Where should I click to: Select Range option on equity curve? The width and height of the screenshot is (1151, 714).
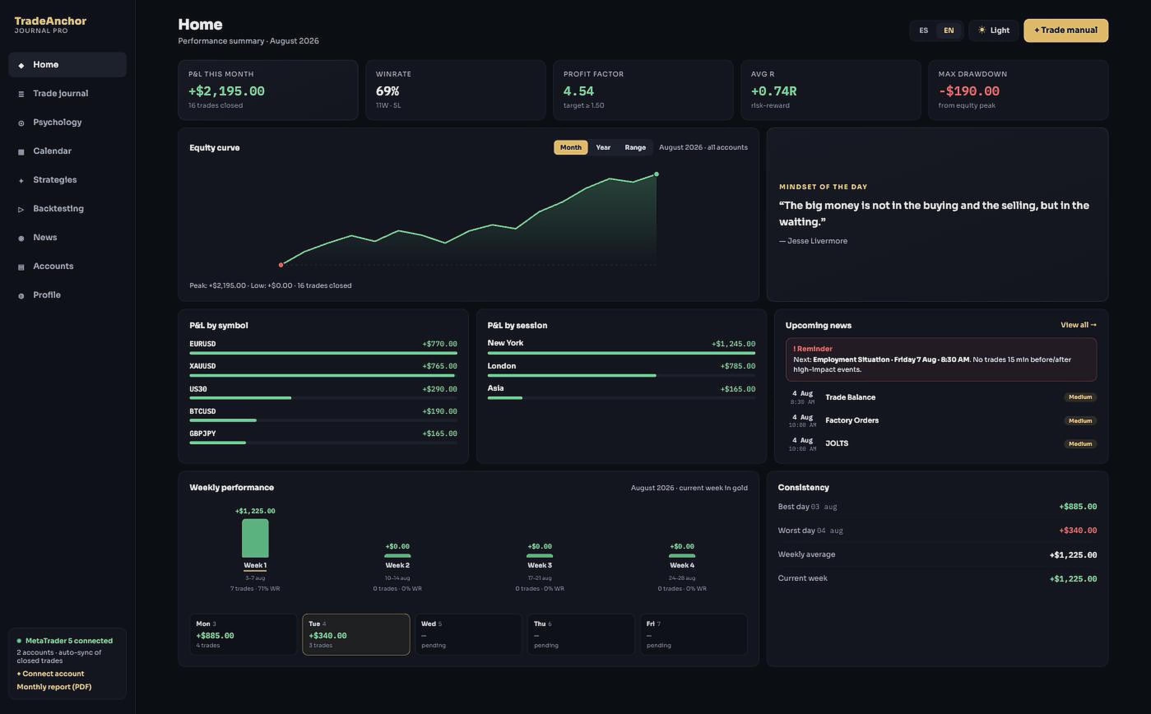pos(635,147)
